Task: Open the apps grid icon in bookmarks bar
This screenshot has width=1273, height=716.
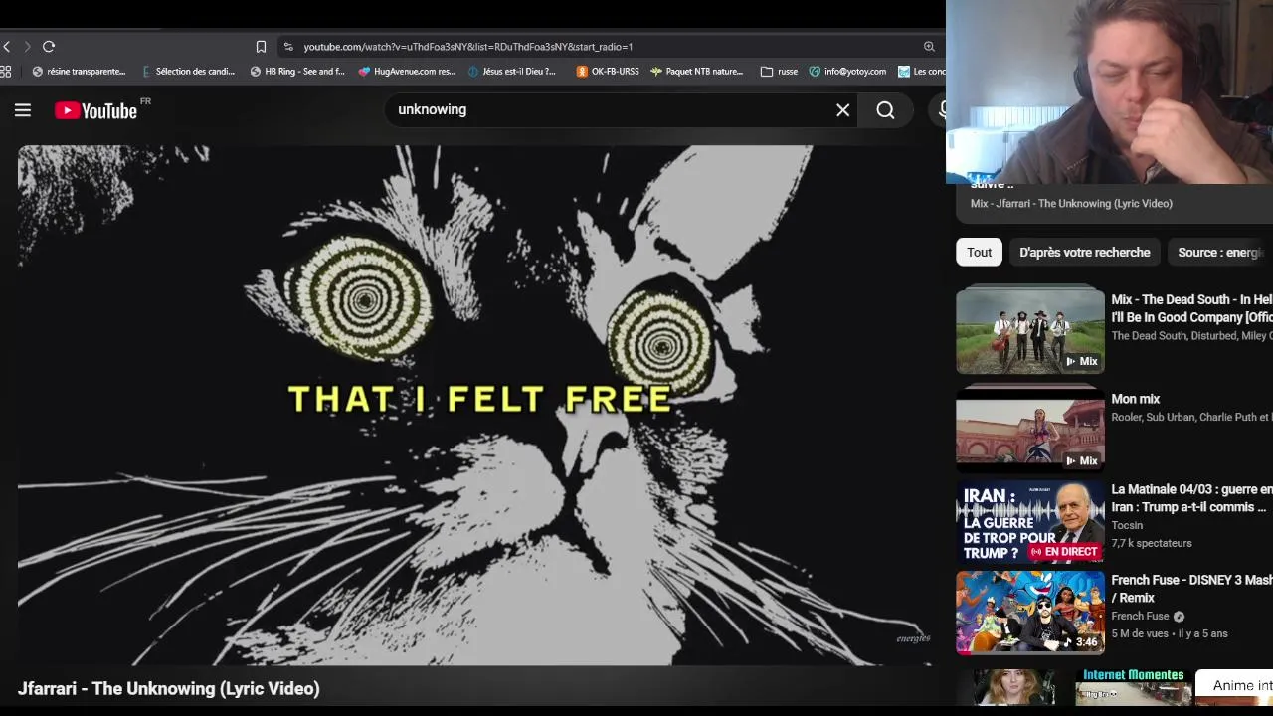Action: click(6, 72)
